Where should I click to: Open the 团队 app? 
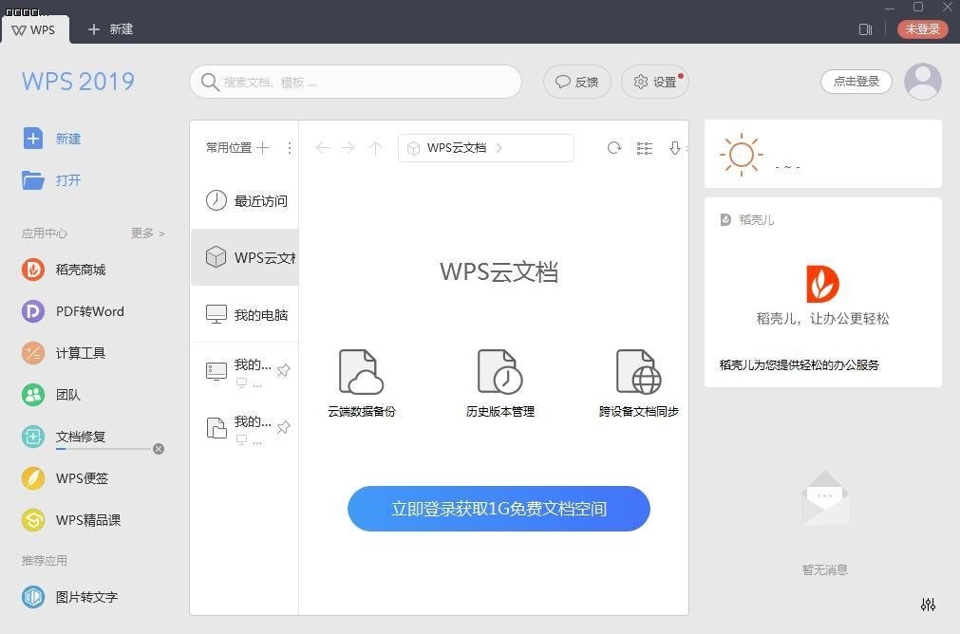tap(51, 395)
